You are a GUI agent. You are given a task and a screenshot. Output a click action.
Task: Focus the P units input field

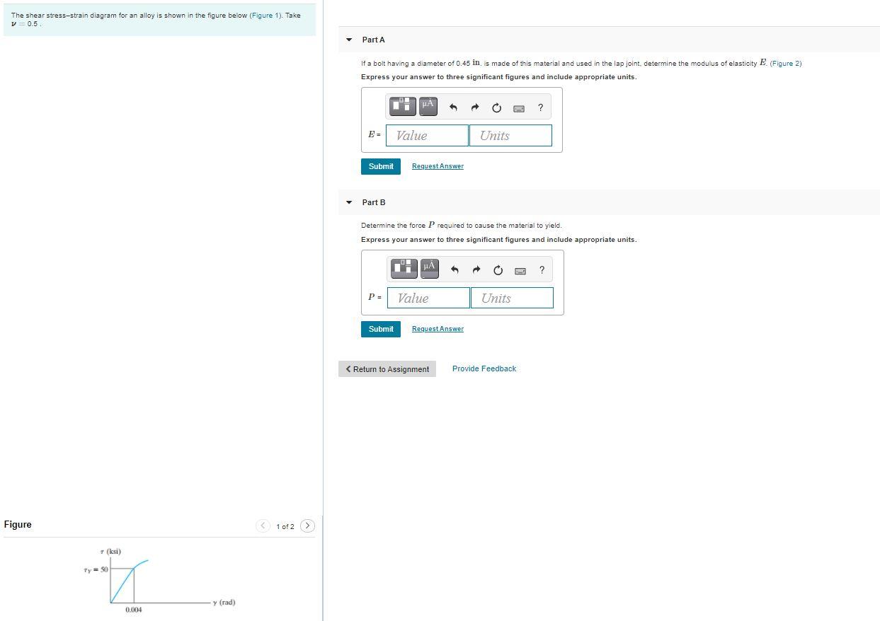pyautogui.click(x=512, y=298)
